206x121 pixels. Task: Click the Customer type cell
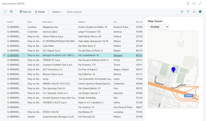point(33,32)
